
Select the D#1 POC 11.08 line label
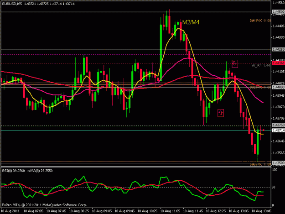click(x=260, y=21)
